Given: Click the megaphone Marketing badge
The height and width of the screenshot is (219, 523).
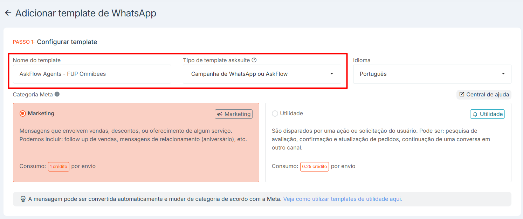Looking at the screenshot, I should coord(234,114).
